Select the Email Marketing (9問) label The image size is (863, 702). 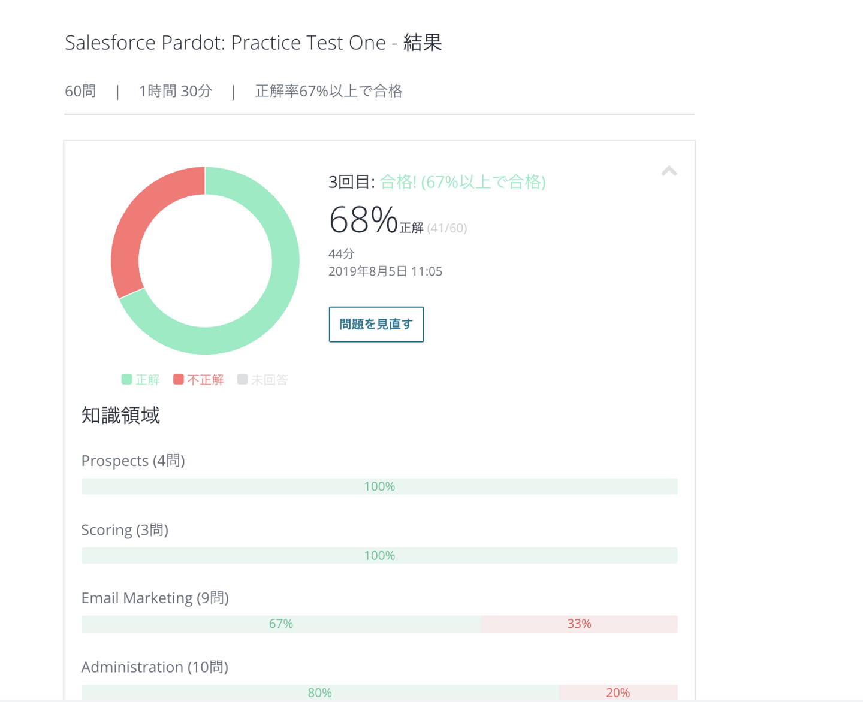click(155, 598)
